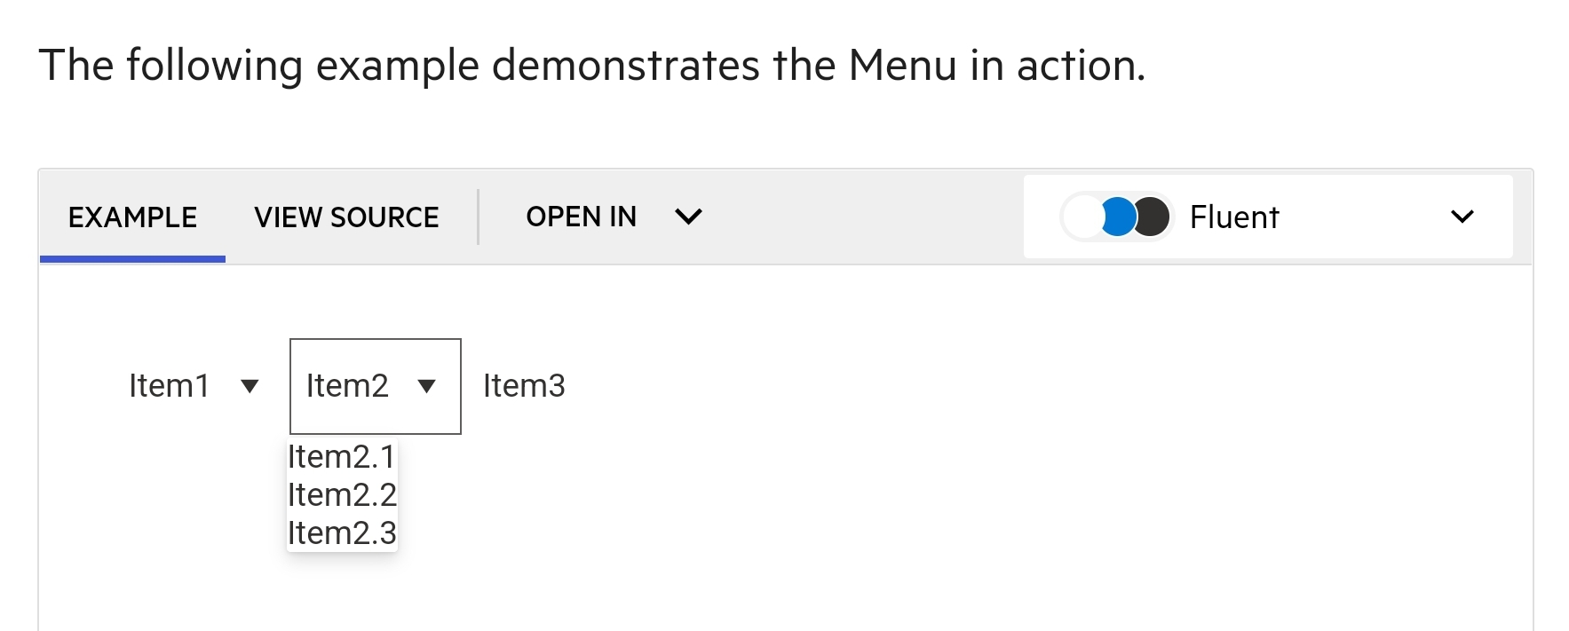Switch to the VIEW SOURCE tab
The height and width of the screenshot is (631, 1569).
tap(346, 217)
